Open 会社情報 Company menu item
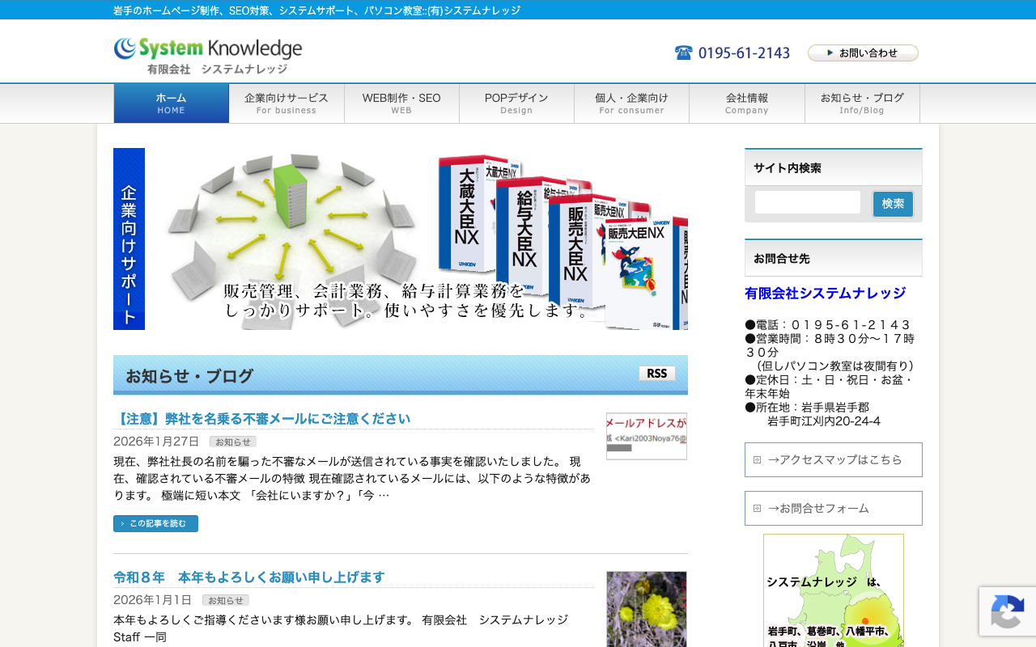Screen dimensions: 1036x647 click(747, 104)
